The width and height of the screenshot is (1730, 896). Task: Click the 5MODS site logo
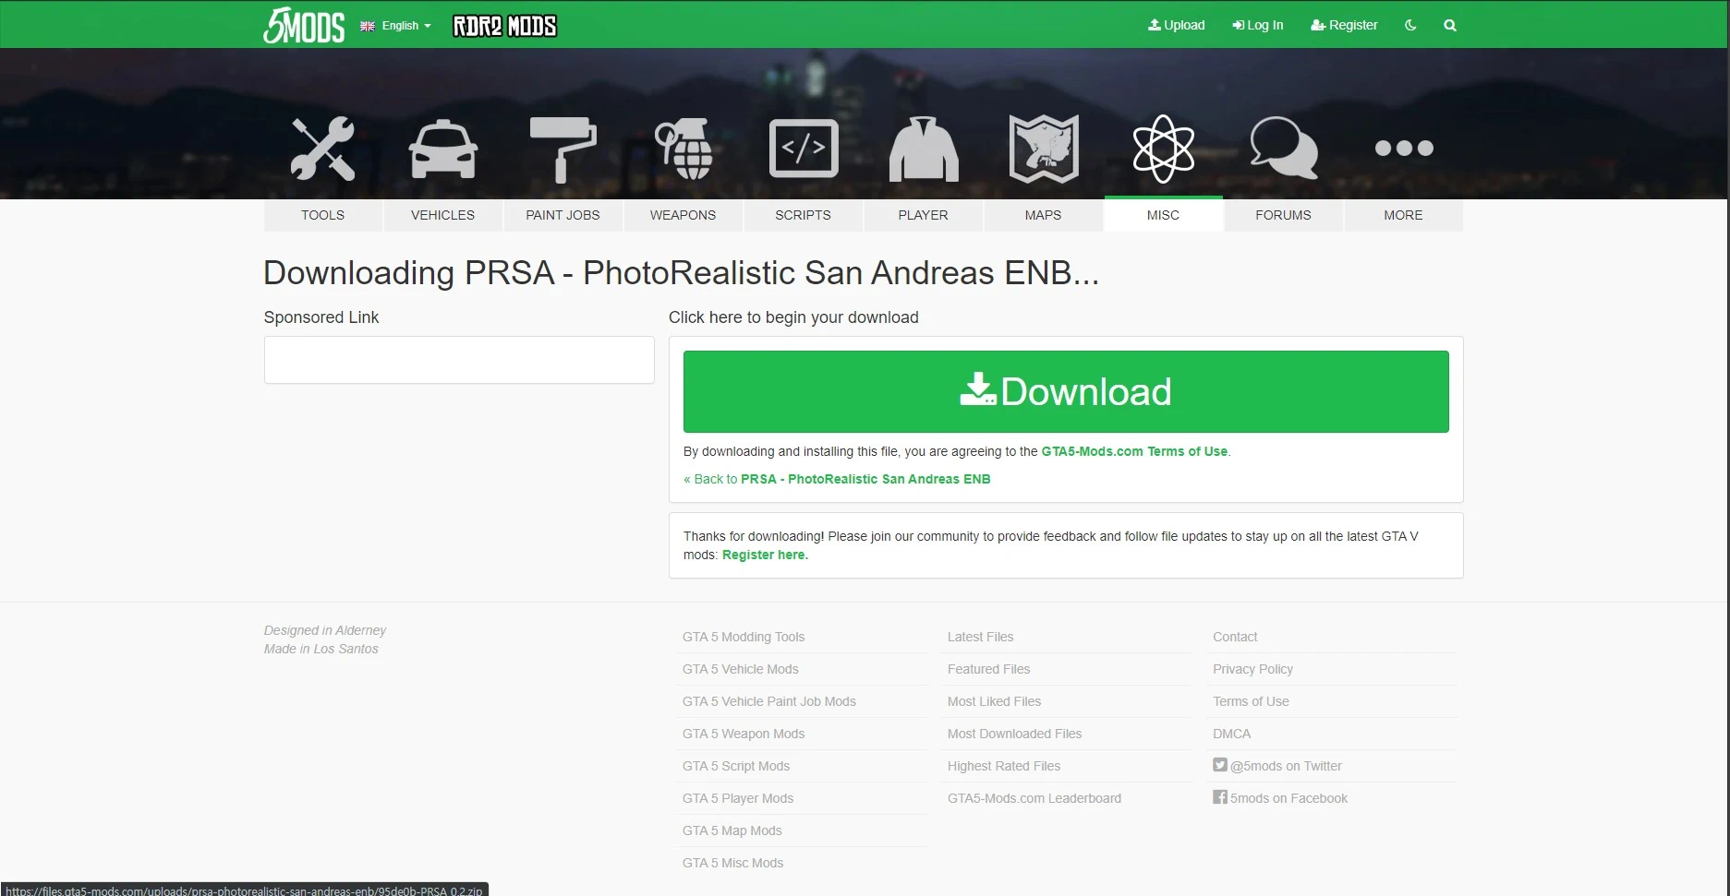tap(304, 25)
